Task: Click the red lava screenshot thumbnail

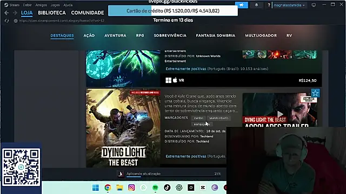Action: [280, 54]
